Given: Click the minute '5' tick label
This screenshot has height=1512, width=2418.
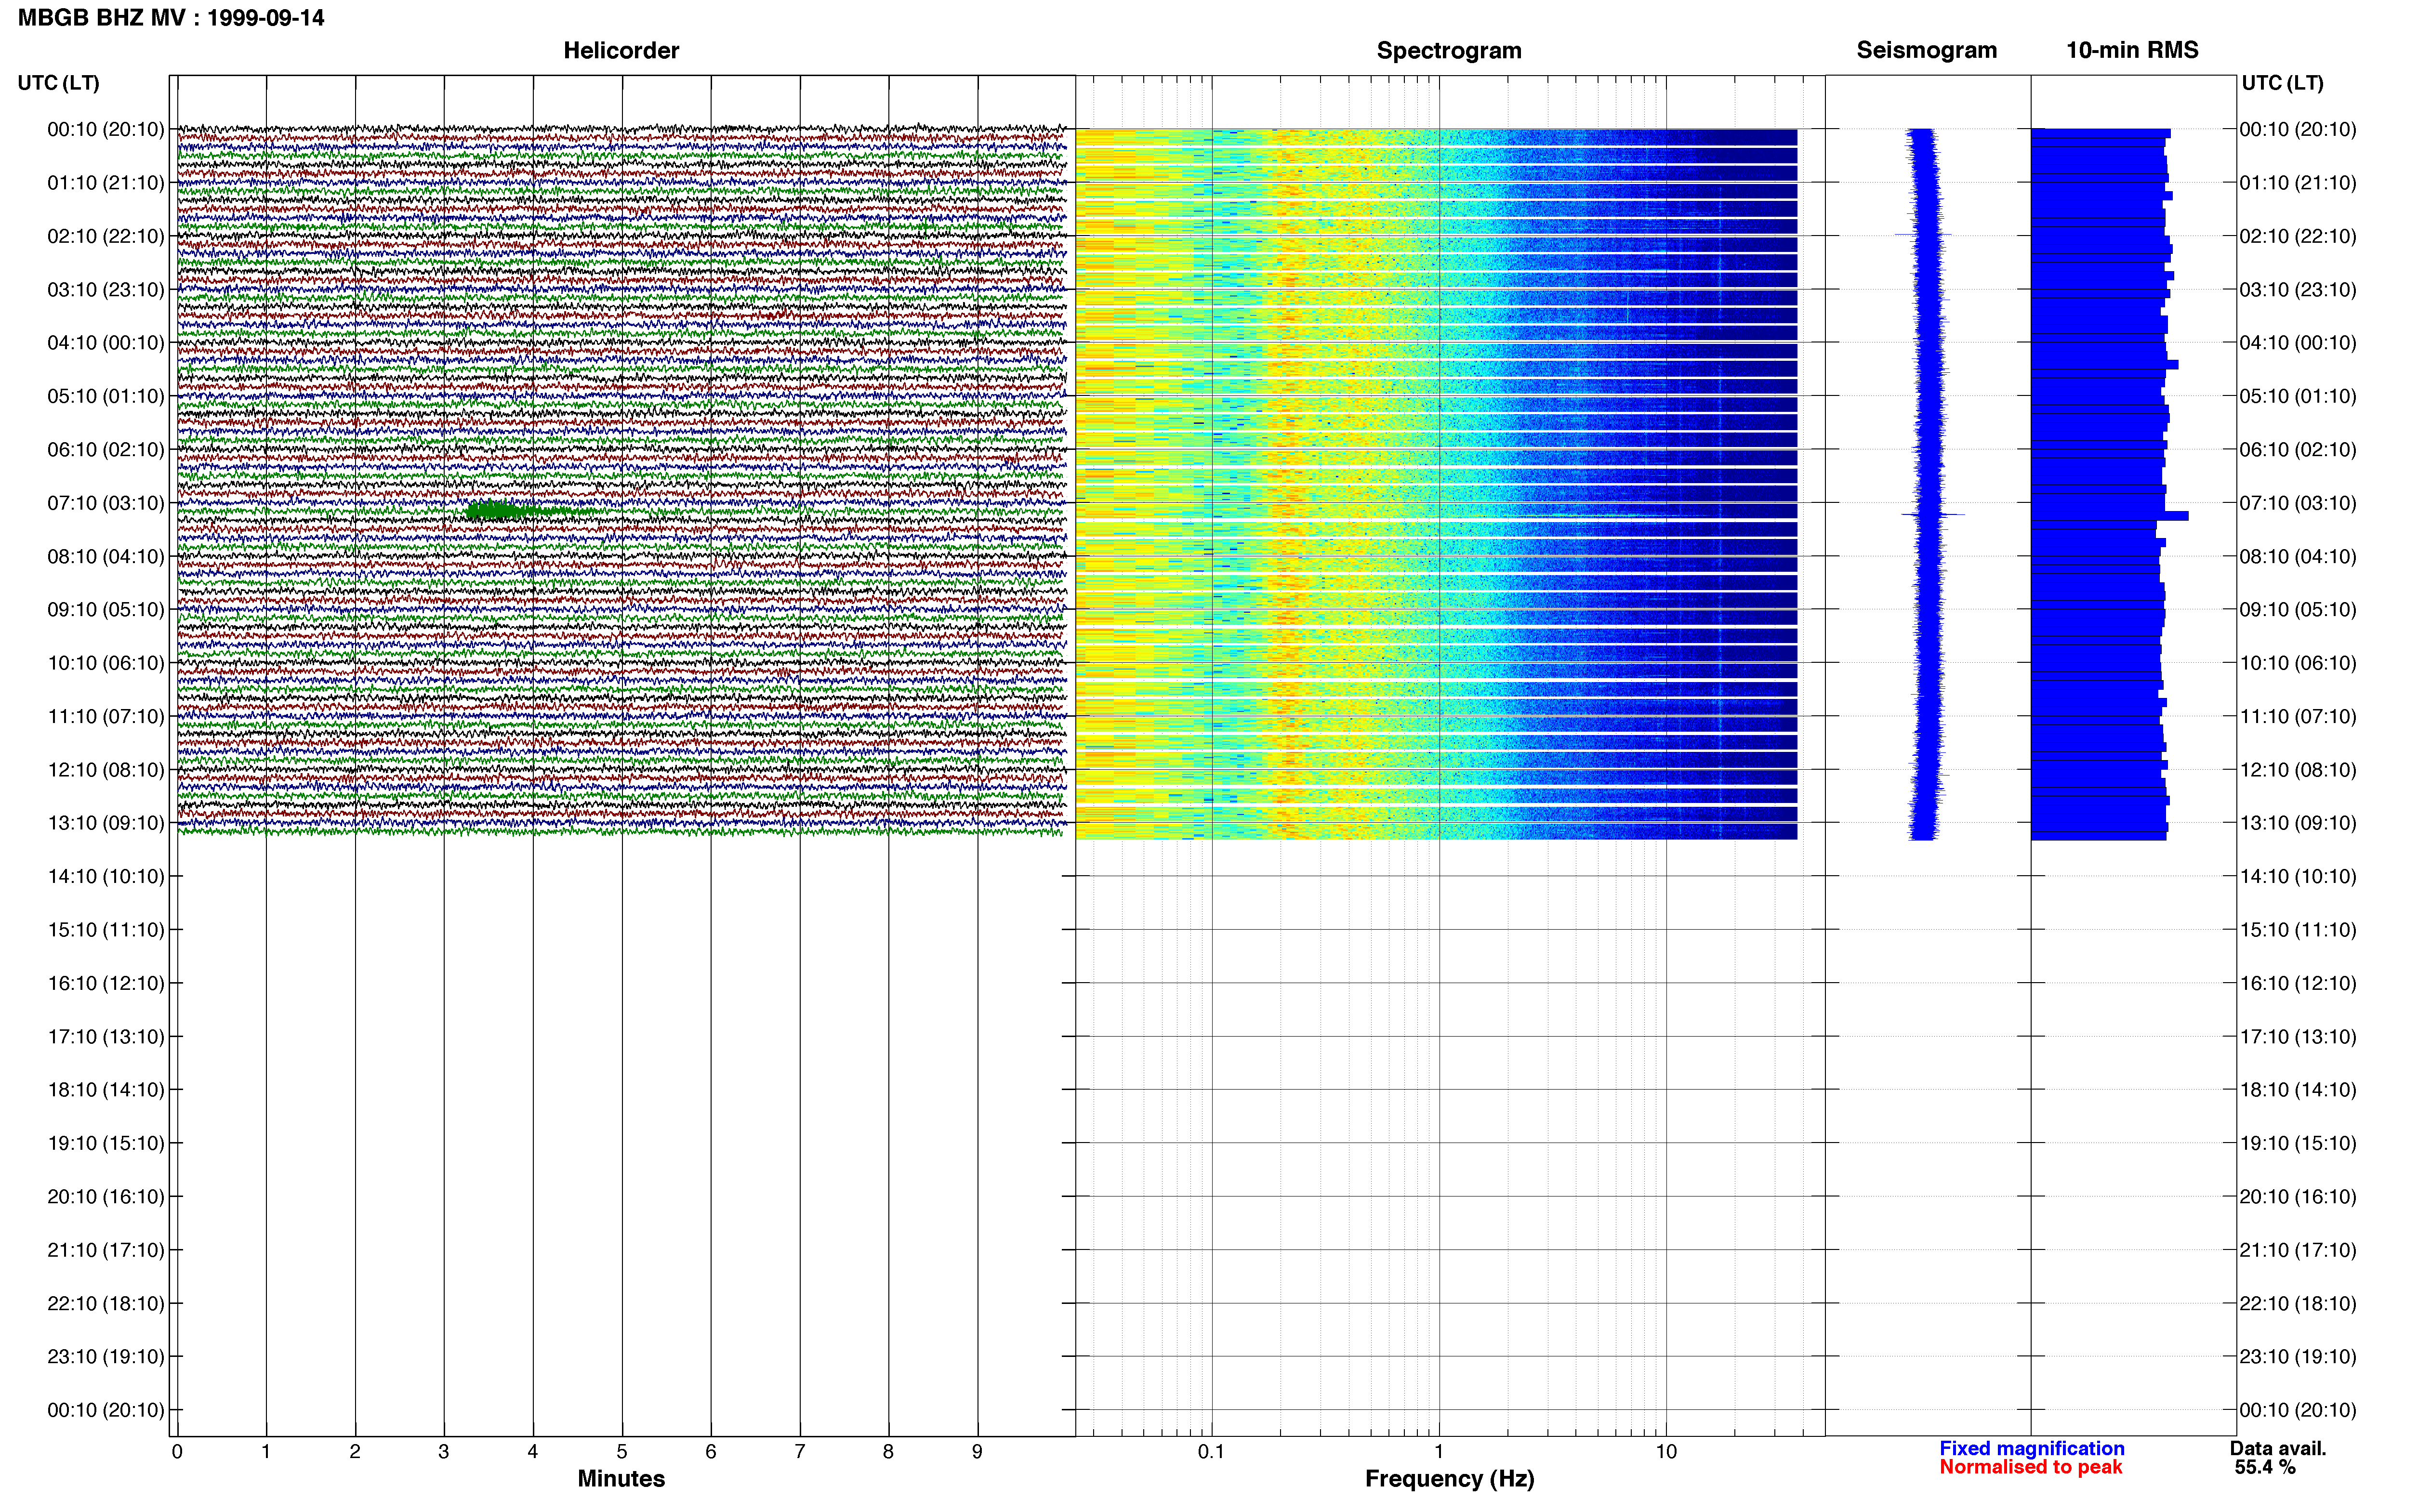Looking at the screenshot, I should tap(622, 1451).
